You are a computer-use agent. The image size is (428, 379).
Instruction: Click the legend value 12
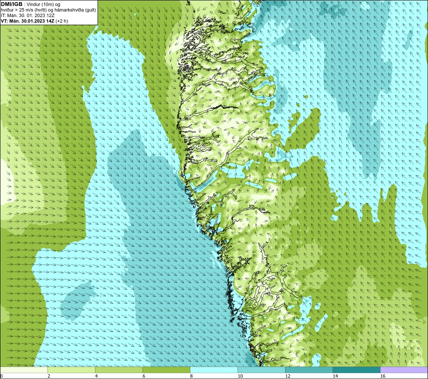pos(288,376)
